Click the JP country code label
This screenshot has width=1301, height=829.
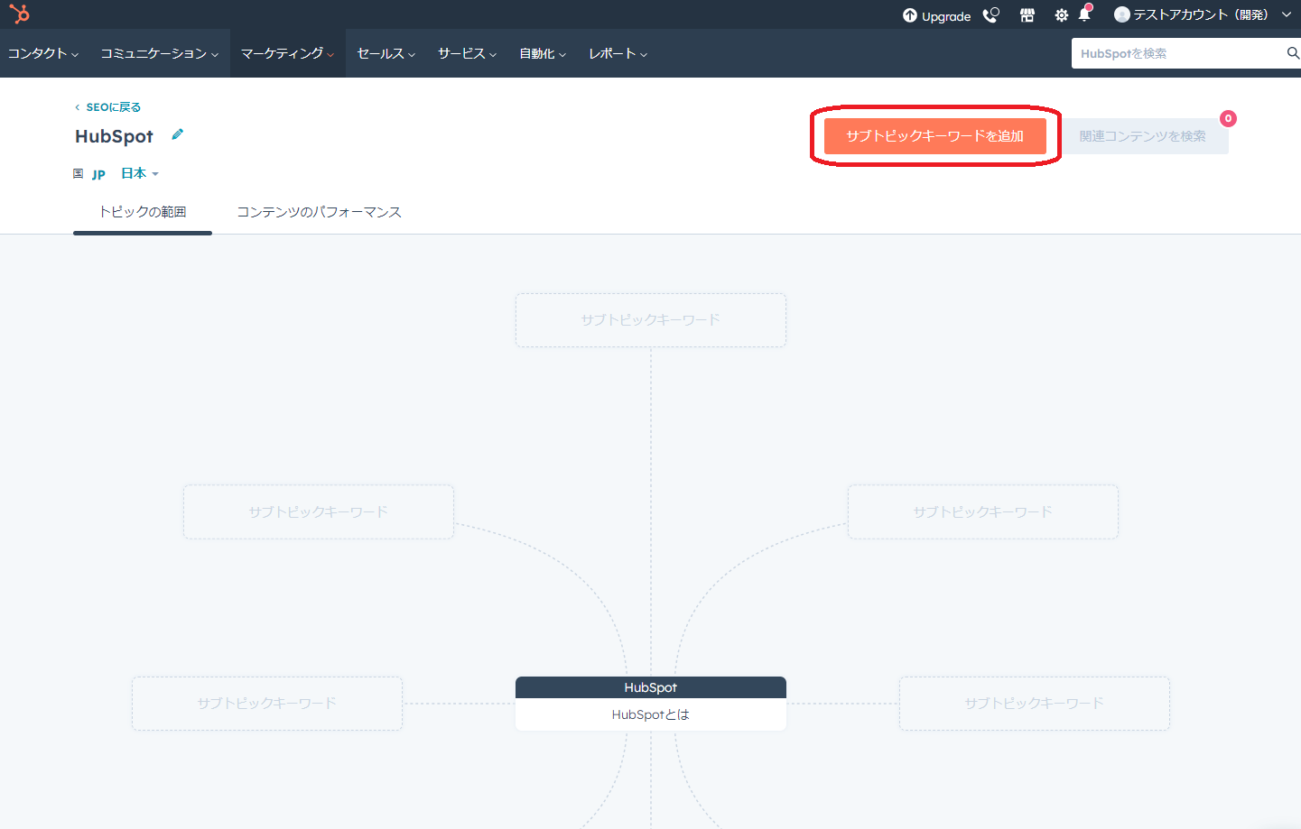click(98, 174)
